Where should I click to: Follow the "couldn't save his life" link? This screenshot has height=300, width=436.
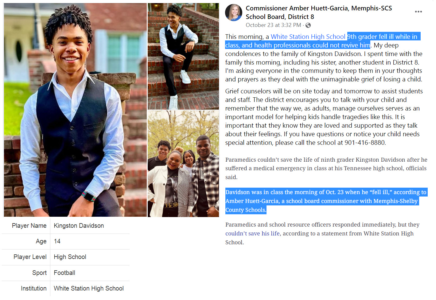(x=252, y=233)
